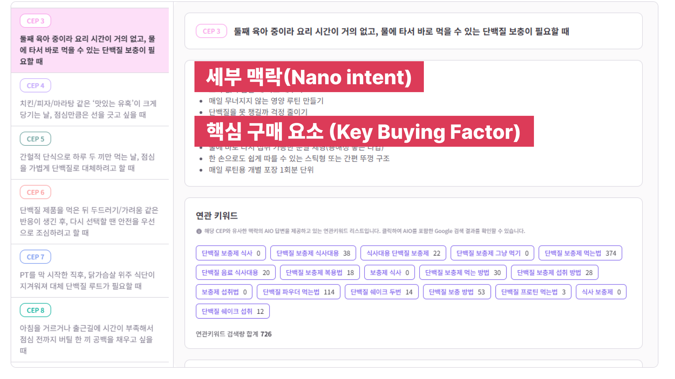This screenshot has width=675, height=379.
Task: Open keyword 단백질 보충제 식사대용 38
Action: click(313, 253)
